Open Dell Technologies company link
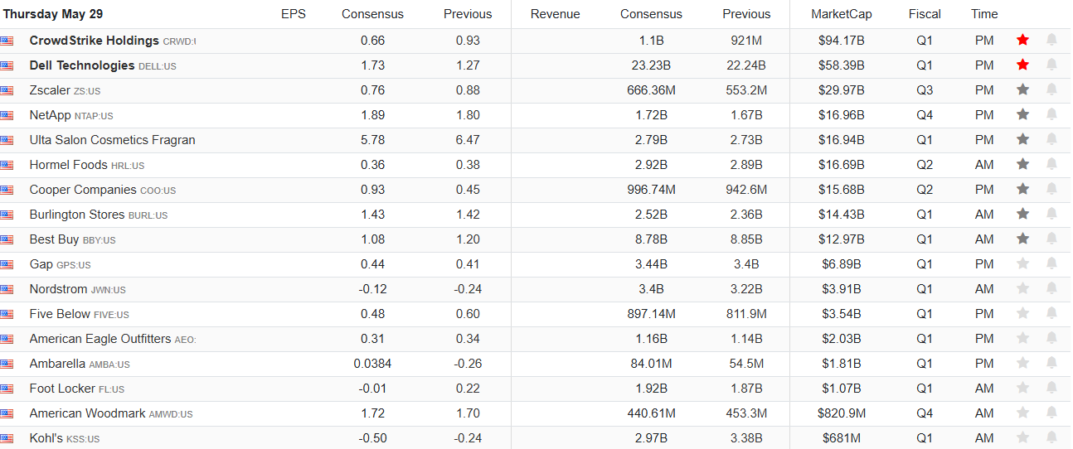 [82, 65]
